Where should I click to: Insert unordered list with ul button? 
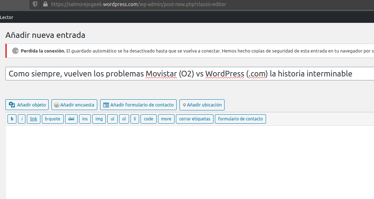coord(112,119)
